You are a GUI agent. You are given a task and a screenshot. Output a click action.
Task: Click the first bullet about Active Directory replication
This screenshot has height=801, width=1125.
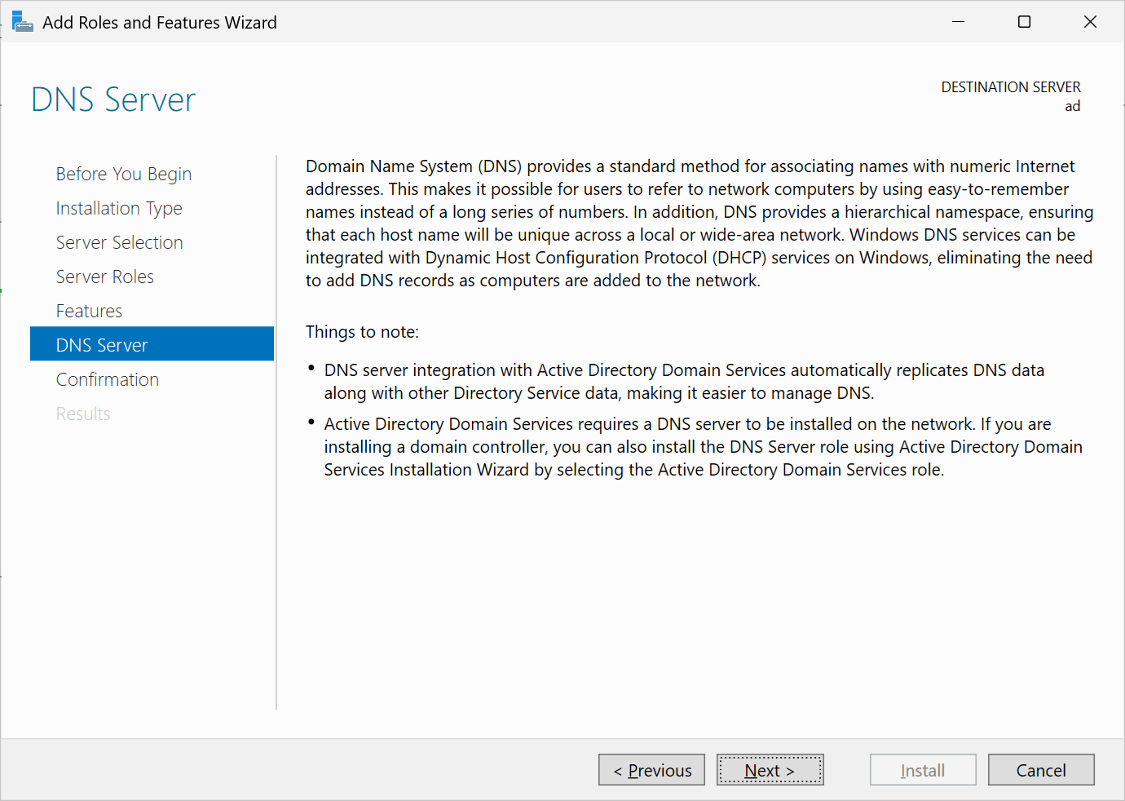click(685, 380)
